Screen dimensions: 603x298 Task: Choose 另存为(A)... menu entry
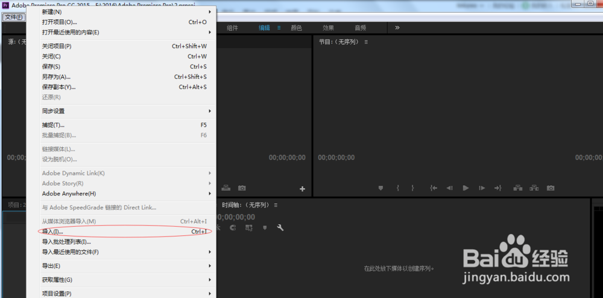point(122,77)
